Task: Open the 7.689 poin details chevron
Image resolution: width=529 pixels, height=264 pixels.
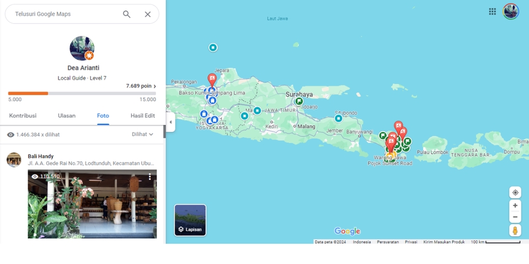Action: [x=155, y=86]
